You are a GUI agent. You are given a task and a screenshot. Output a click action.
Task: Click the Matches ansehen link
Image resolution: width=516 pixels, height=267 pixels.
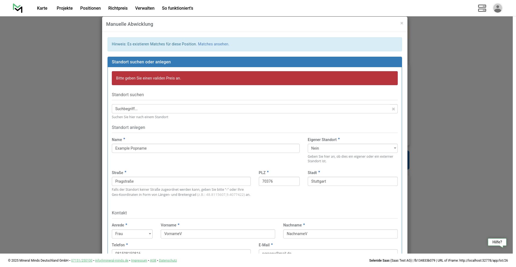pyautogui.click(x=213, y=44)
